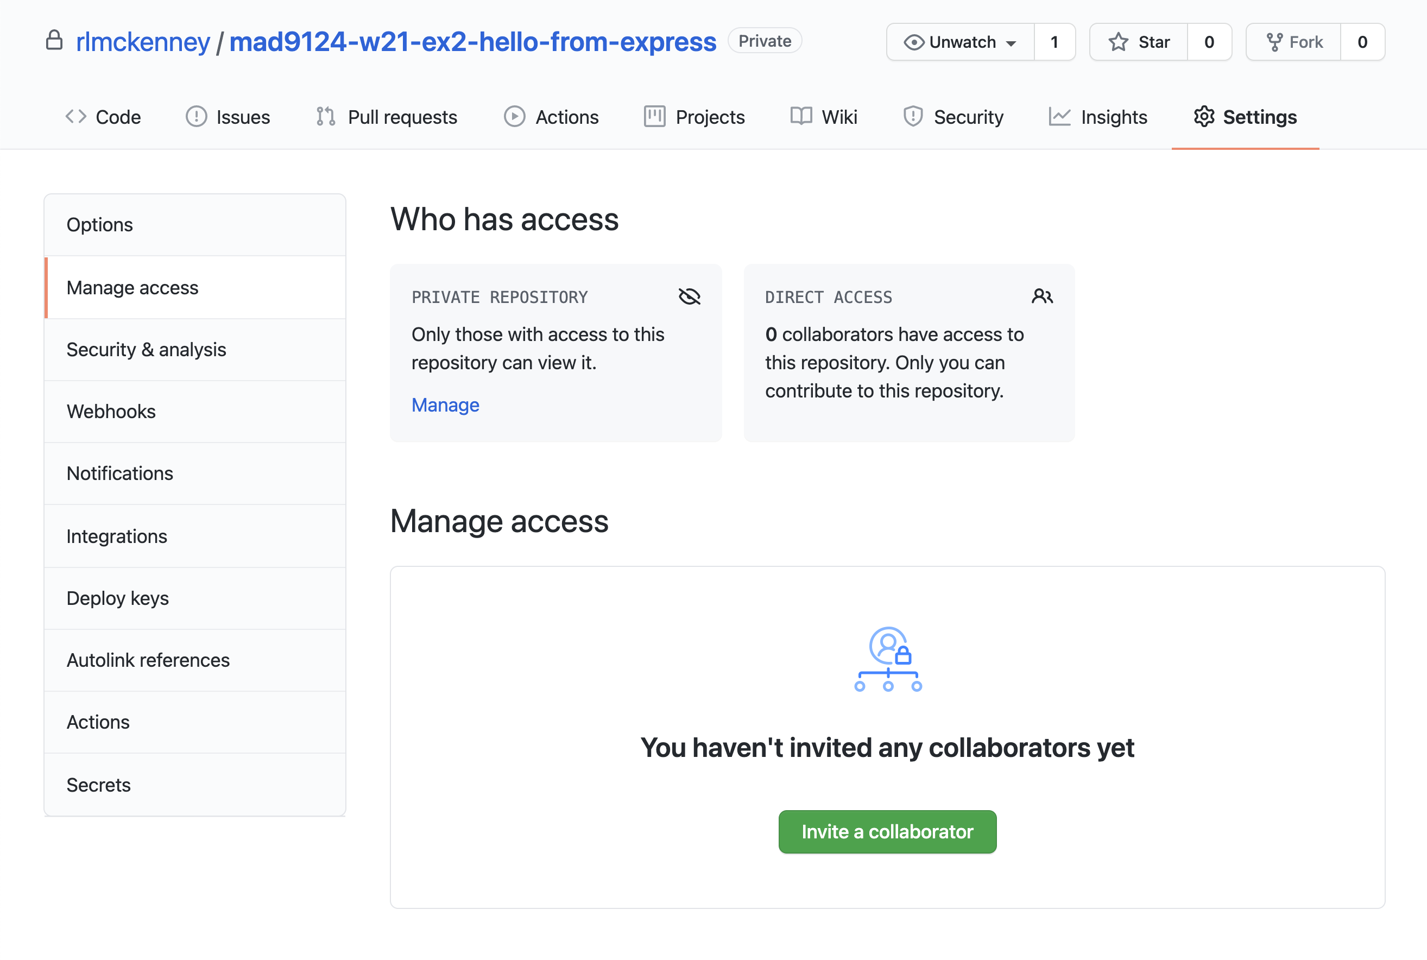Click the watchers count 1

(1054, 42)
